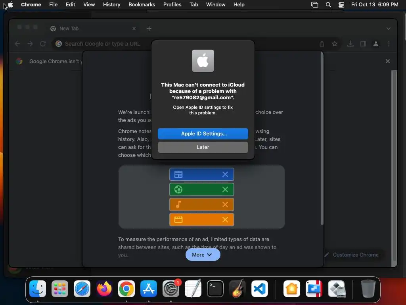Open Boot Camp Assistant from the Dock
This screenshot has width=406, height=305.
coord(337,289)
